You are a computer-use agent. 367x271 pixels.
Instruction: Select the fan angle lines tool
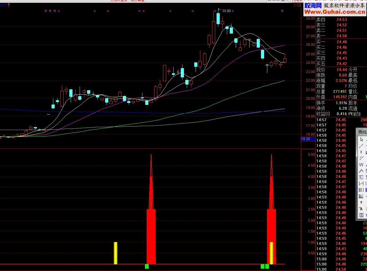361,196
